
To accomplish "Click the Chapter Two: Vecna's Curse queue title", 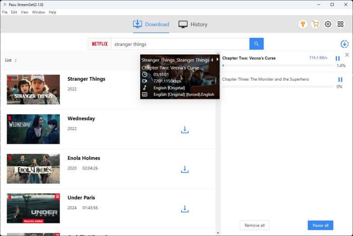I will tap(249, 58).
